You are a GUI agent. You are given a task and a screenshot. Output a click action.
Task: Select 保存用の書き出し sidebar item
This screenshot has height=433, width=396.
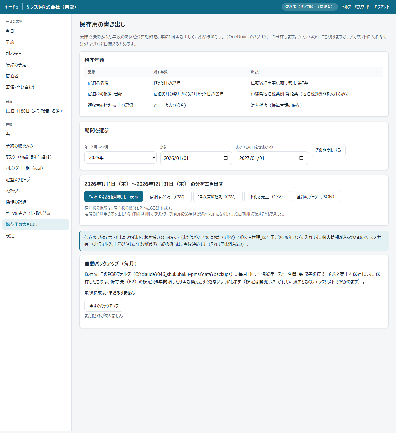[36, 225]
